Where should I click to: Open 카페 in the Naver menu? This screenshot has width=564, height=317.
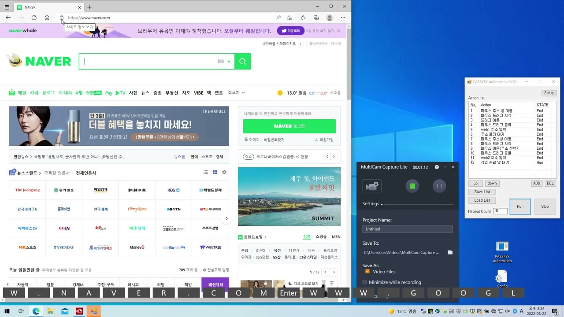coord(34,93)
